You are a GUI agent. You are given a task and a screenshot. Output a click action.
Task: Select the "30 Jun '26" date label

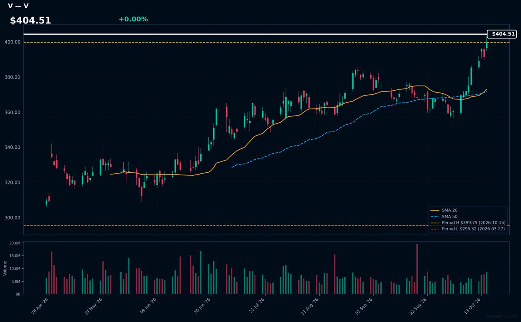point(202,306)
